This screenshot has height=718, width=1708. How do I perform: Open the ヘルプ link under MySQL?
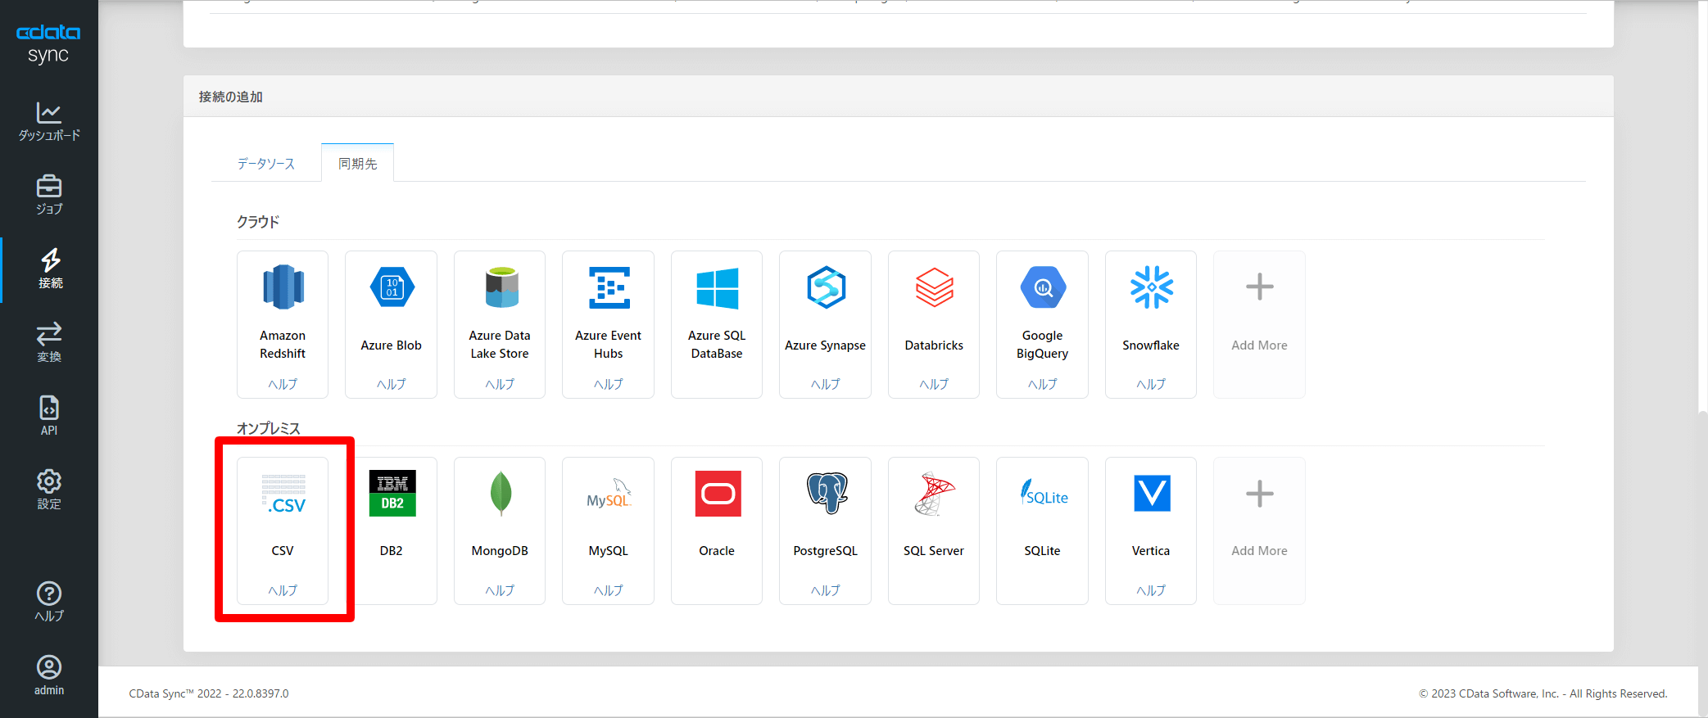608,590
